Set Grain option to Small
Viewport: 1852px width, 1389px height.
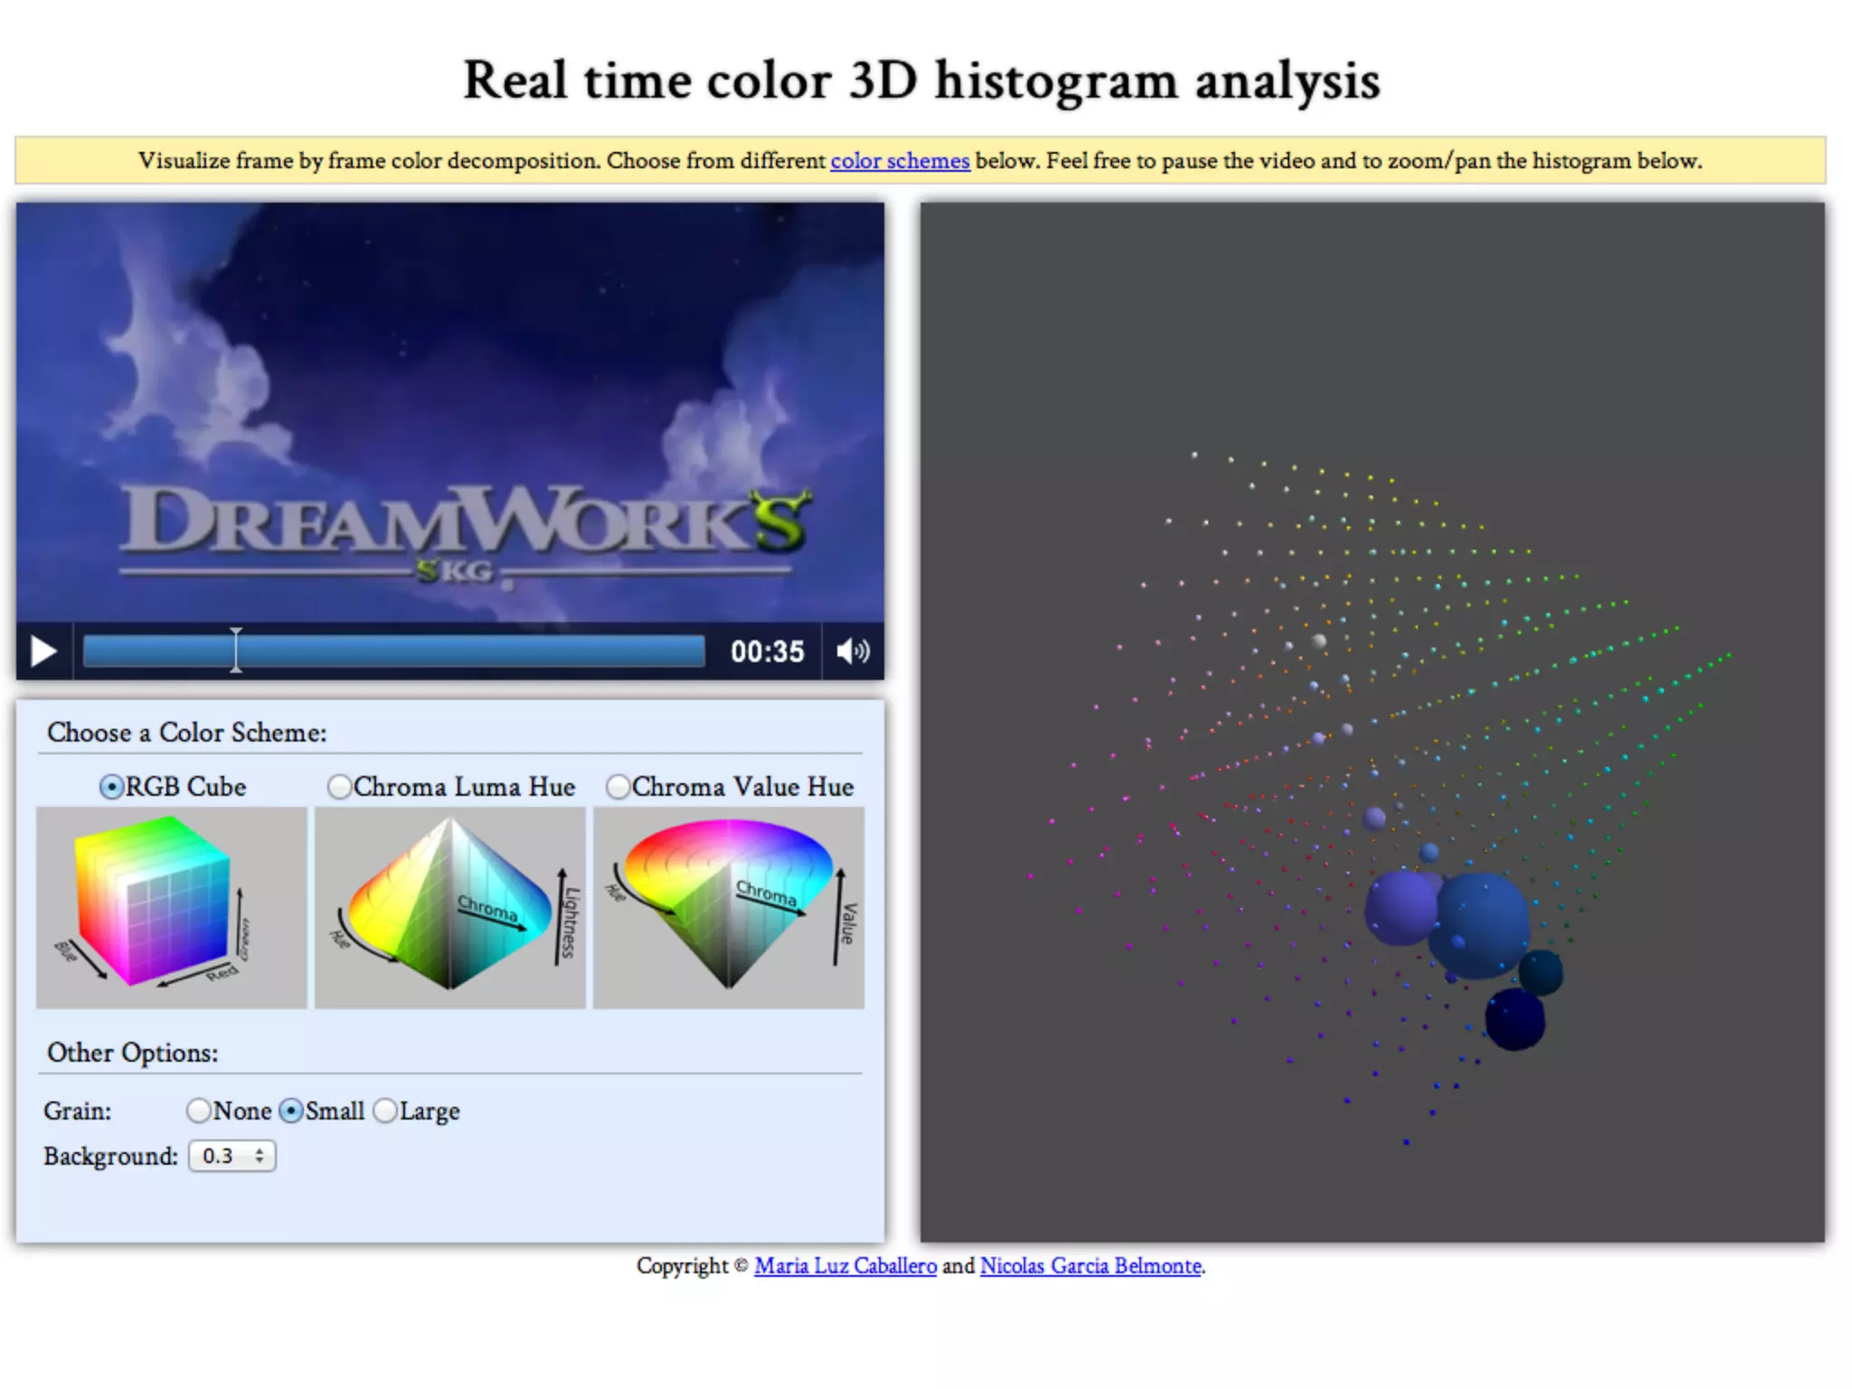291,1110
